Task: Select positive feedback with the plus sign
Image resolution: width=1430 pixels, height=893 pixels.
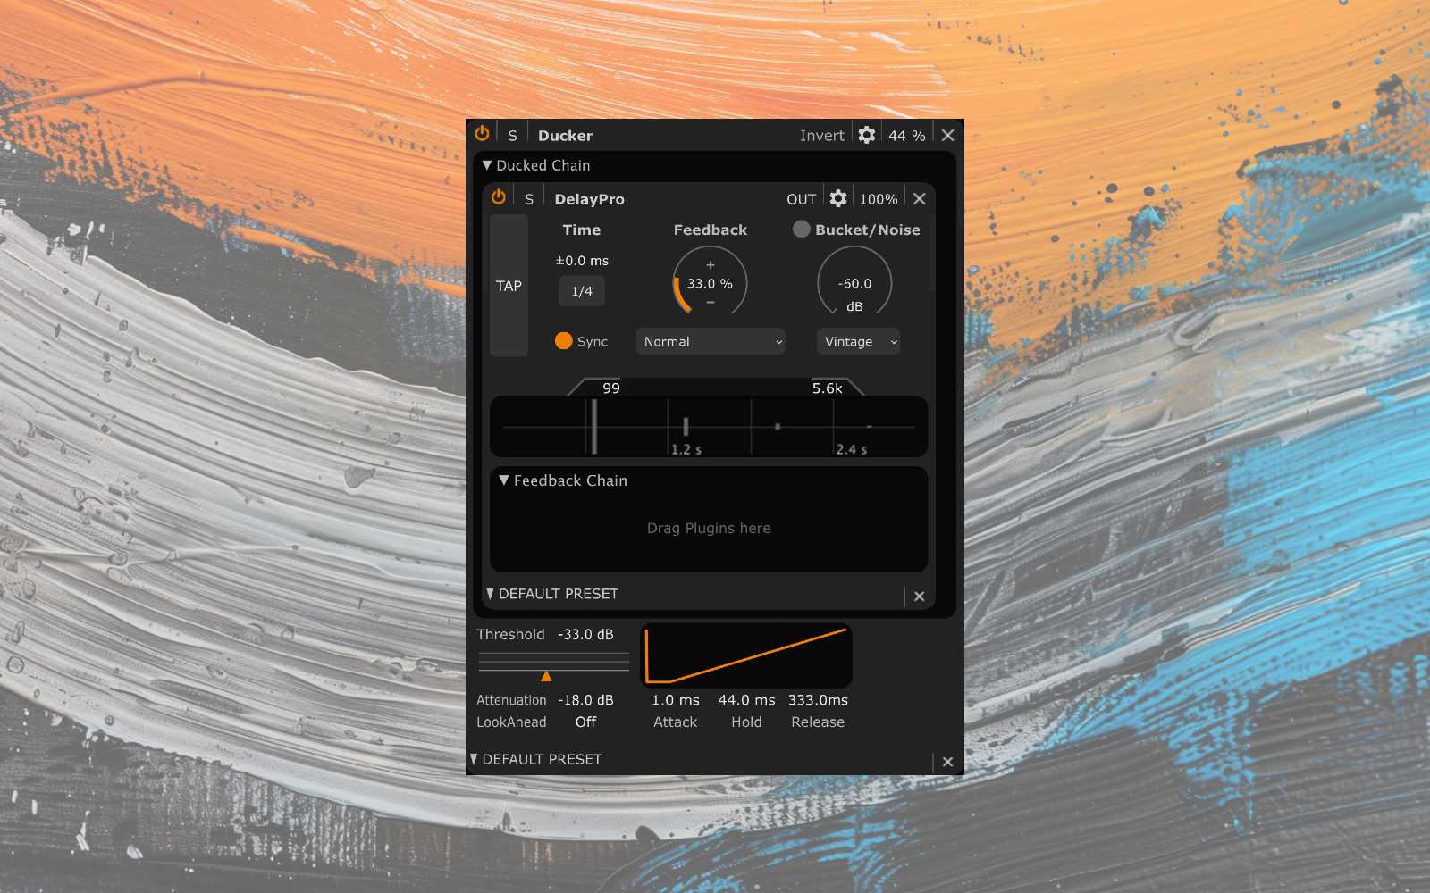Action: pyautogui.click(x=711, y=265)
